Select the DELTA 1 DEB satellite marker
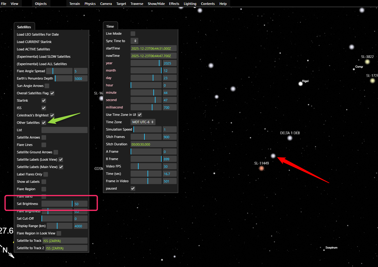The width and height of the screenshot is (378, 267). click(290, 138)
